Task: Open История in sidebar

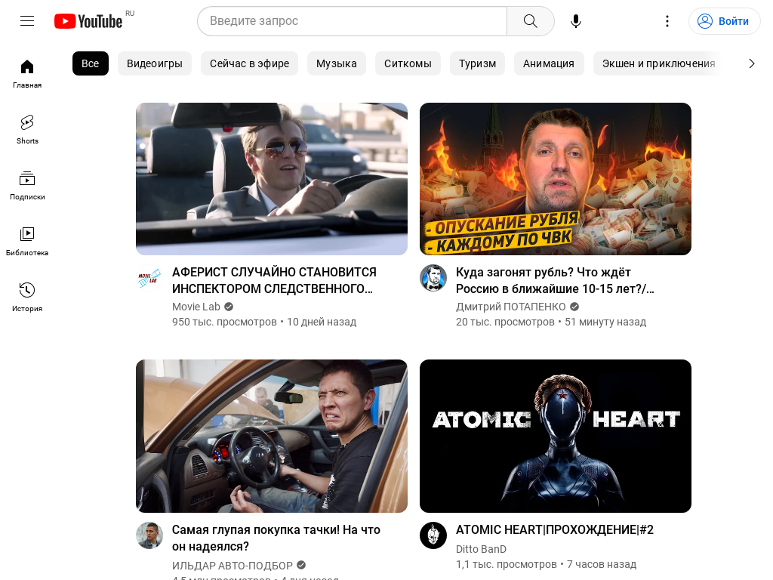Action: (x=27, y=297)
